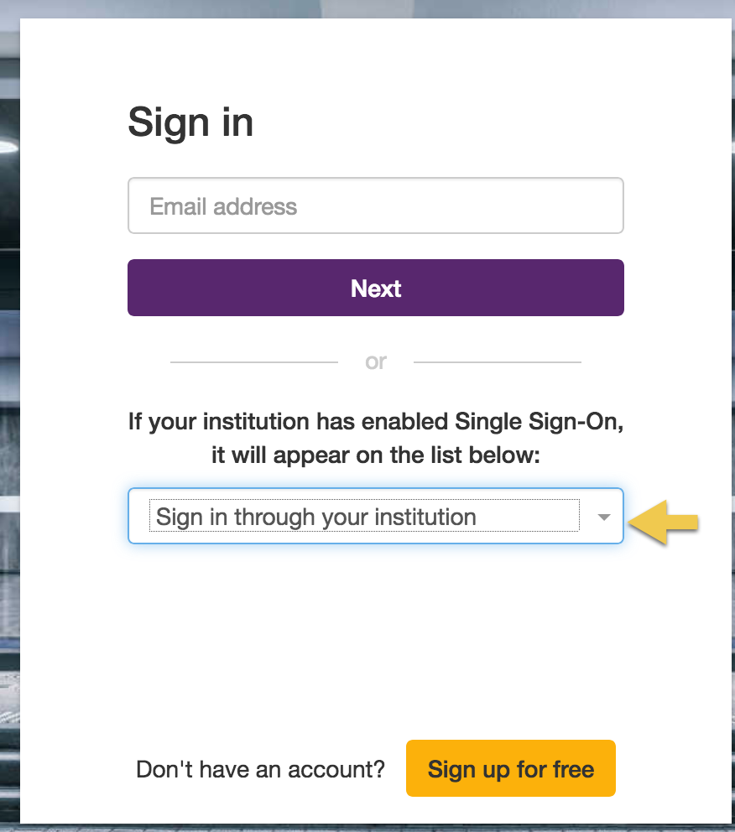Click empty white space below the institution dropdown

376,637
